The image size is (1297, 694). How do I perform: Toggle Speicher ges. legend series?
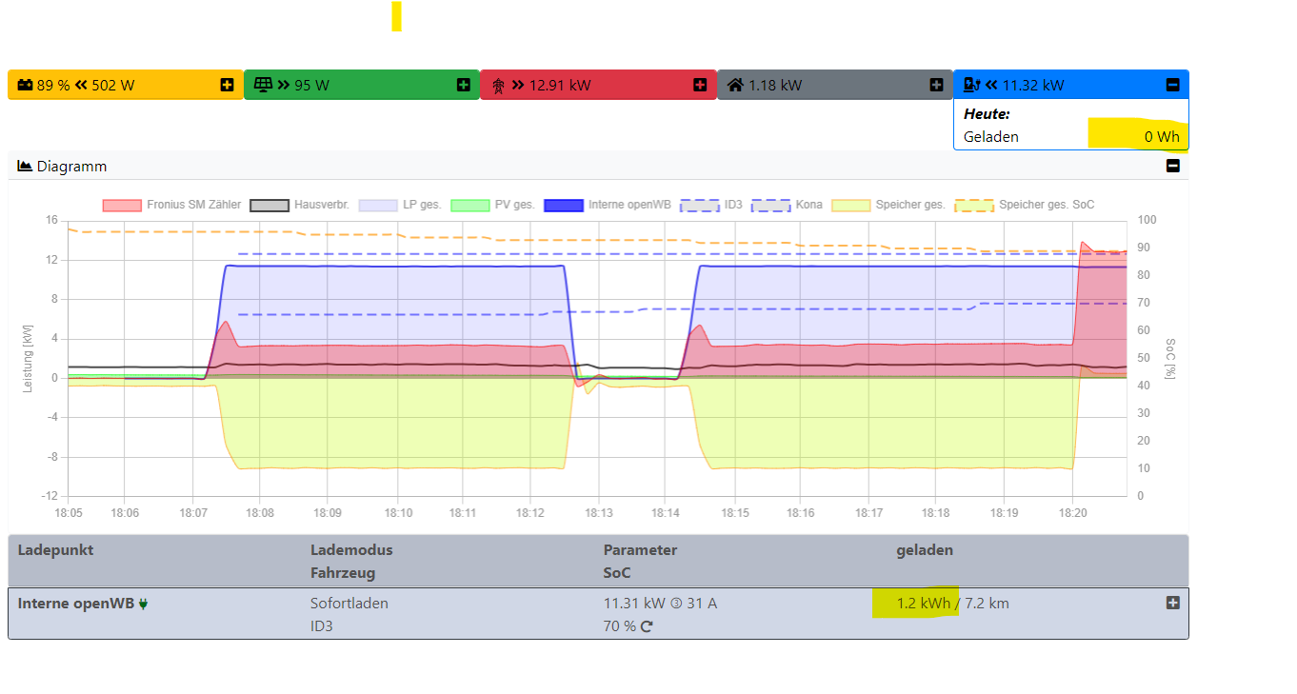pyautogui.click(x=888, y=205)
